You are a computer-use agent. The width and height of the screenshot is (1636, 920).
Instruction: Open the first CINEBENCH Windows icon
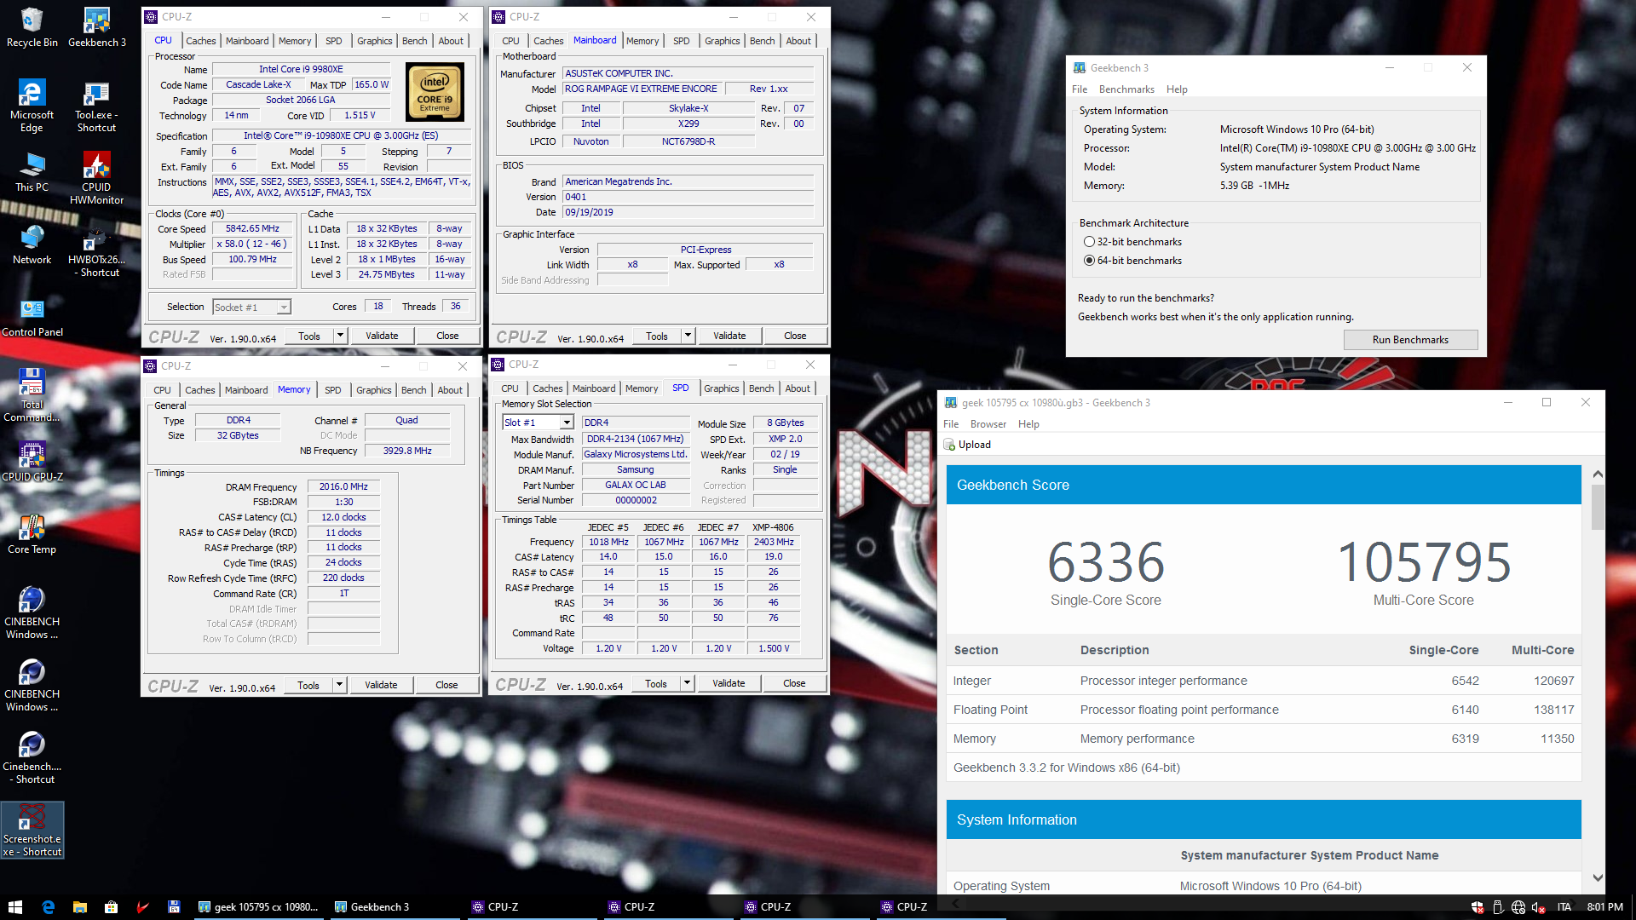[x=32, y=612]
